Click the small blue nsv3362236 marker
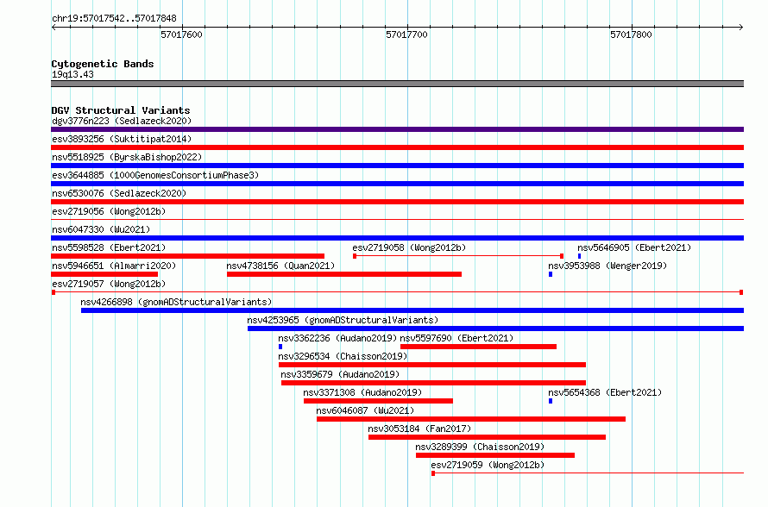Image resolution: width=768 pixels, height=507 pixels. coord(280,347)
